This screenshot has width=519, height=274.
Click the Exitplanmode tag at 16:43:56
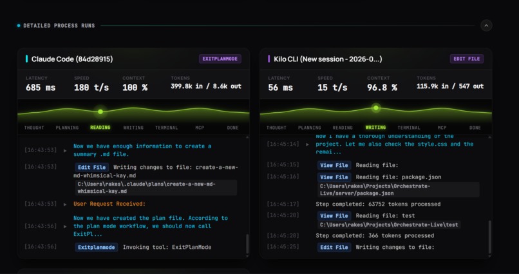tap(97, 247)
